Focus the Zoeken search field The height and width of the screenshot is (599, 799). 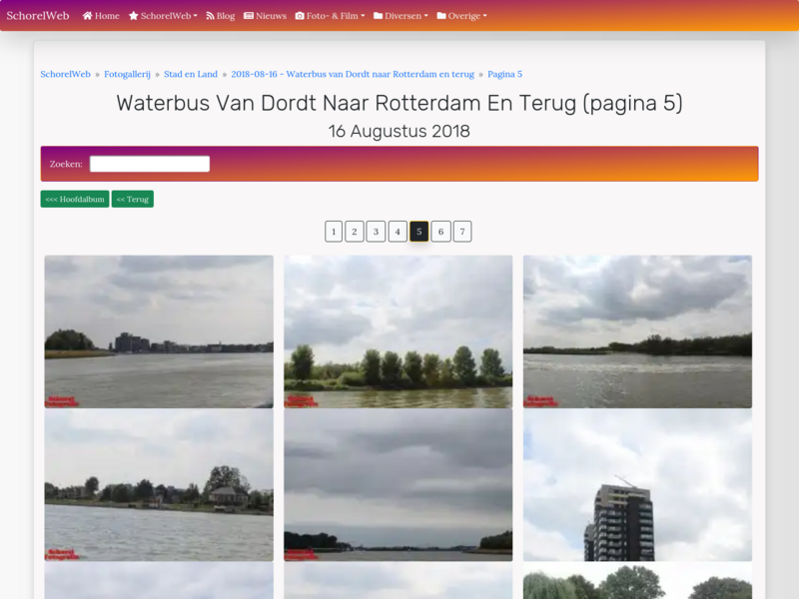coord(150,164)
